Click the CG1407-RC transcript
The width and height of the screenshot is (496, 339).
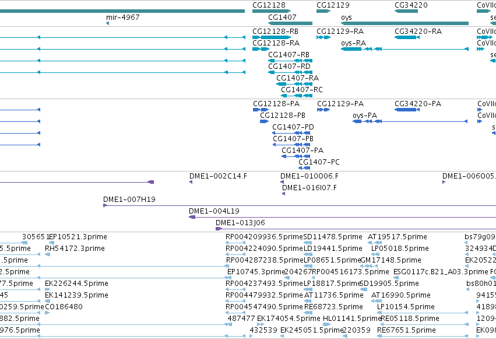[297, 96]
